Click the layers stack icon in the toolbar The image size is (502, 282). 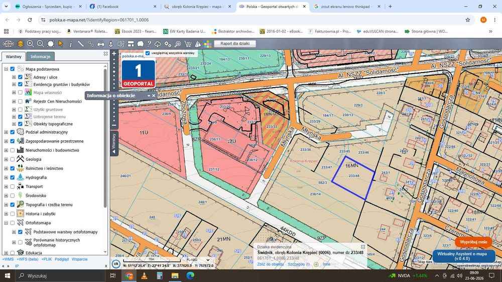point(21,44)
